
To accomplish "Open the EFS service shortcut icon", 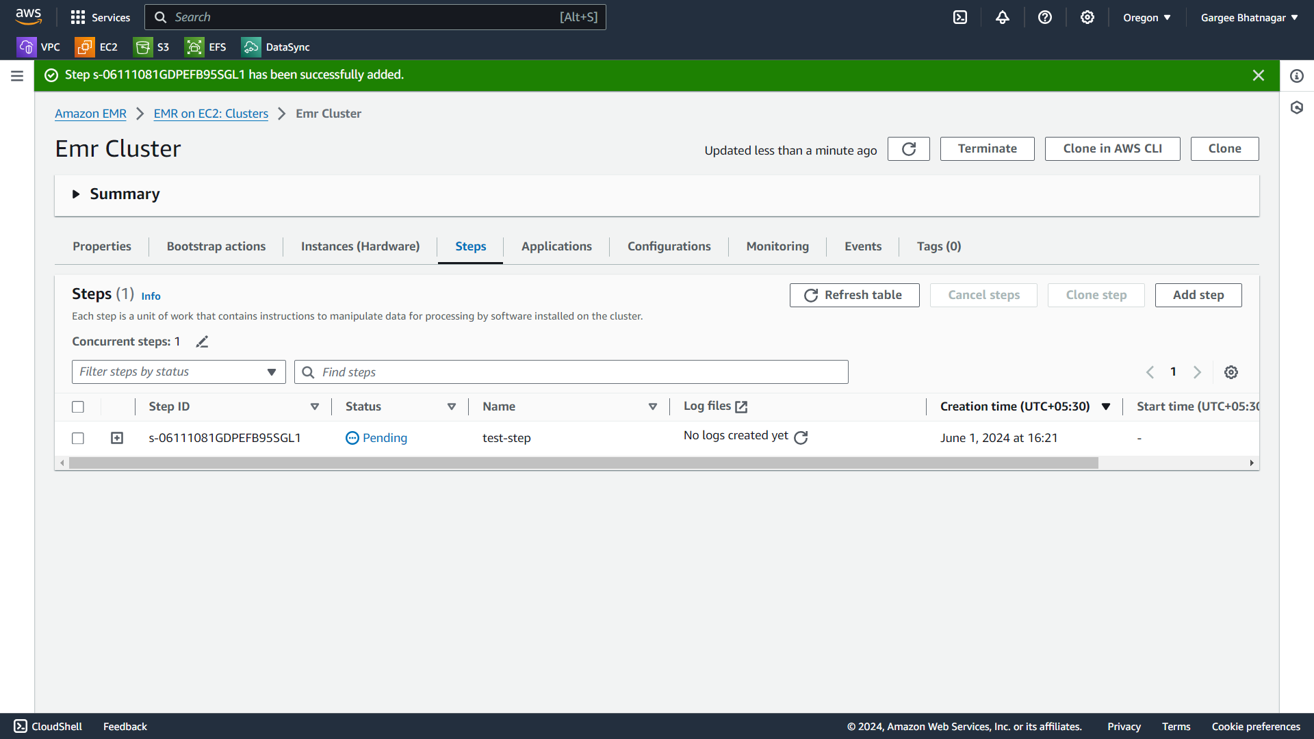I will pyautogui.click(x=194, y=47).
